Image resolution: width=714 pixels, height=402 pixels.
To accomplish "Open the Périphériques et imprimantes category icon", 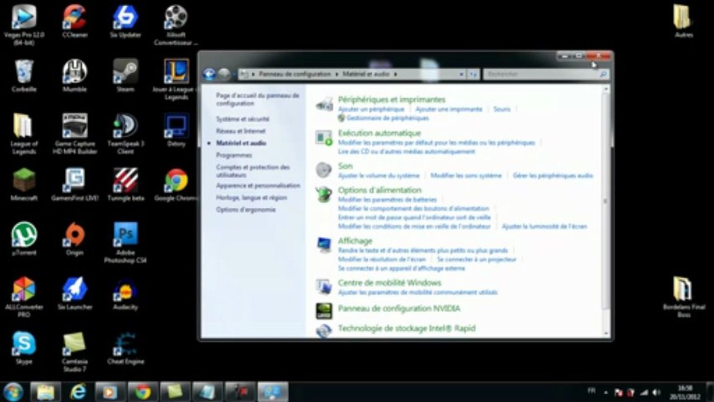I will 324,104.
